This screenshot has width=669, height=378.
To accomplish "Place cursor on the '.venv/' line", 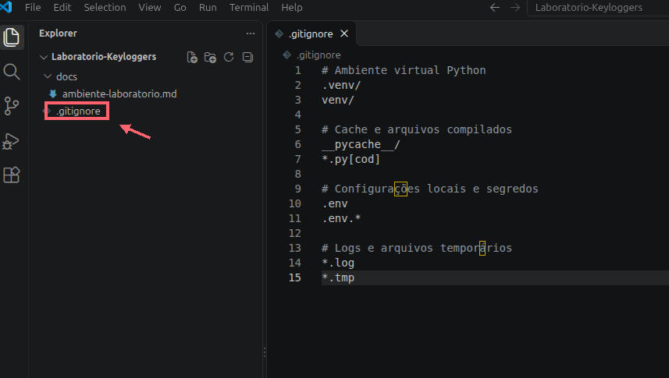I will pos(341,85).
